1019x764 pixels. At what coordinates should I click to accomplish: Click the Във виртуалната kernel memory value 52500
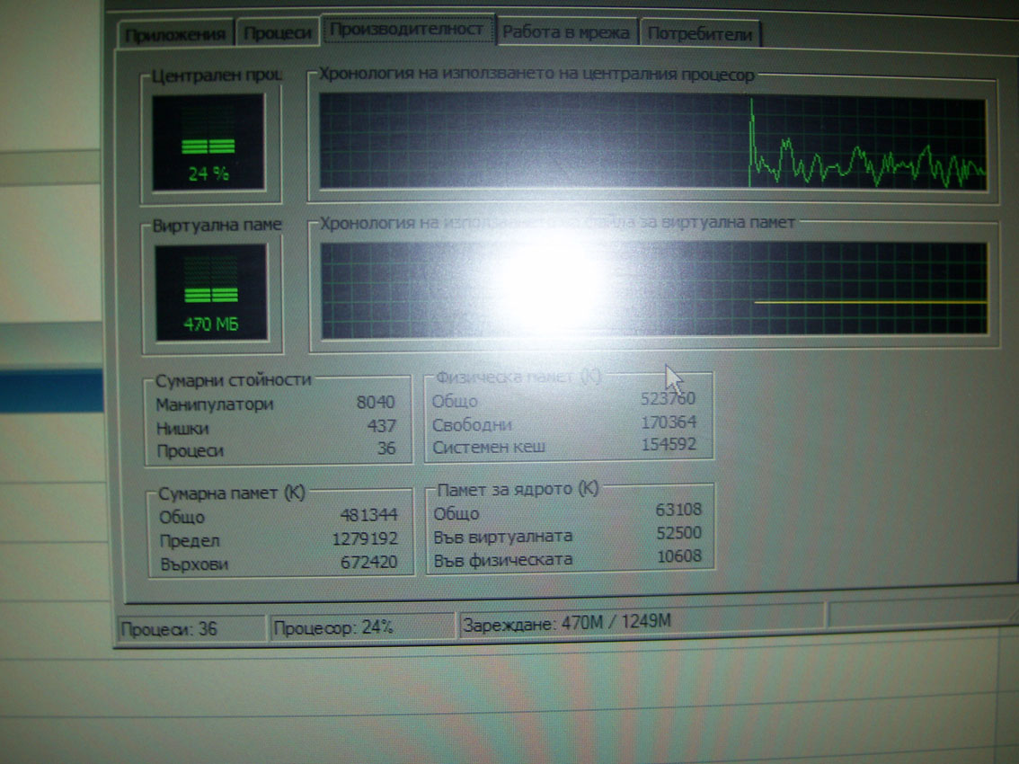click(x=679, y=533)
